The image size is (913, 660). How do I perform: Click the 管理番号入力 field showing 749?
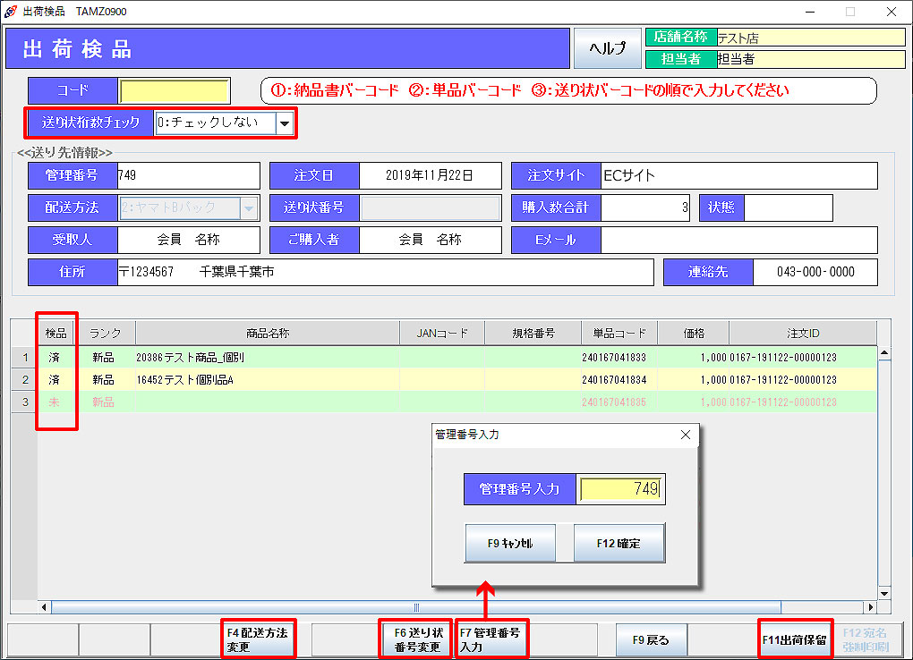pyautogui.click(x=621, y=489)
